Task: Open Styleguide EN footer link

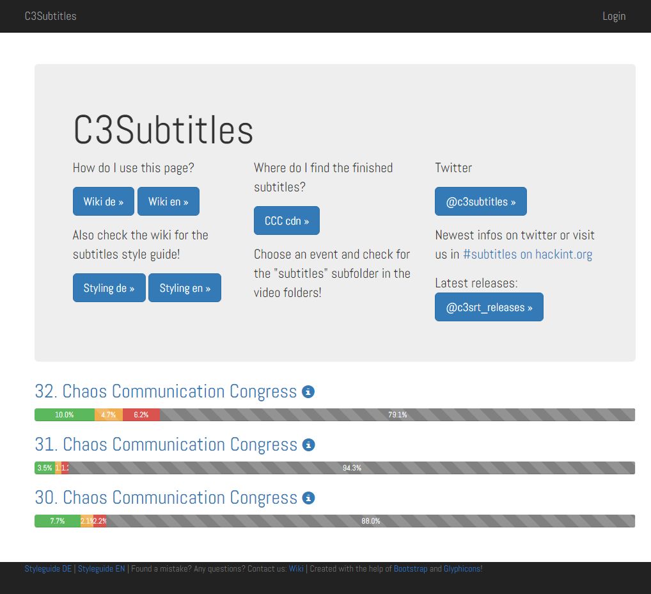Action: point(101,568)
